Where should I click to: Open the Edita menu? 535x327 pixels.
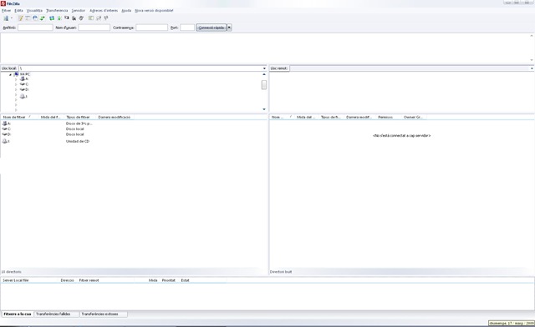[x=18, y=11]
